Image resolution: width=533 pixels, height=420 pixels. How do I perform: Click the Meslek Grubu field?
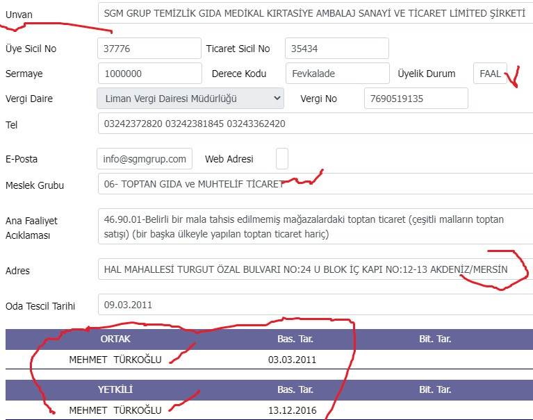click(315, 184)
